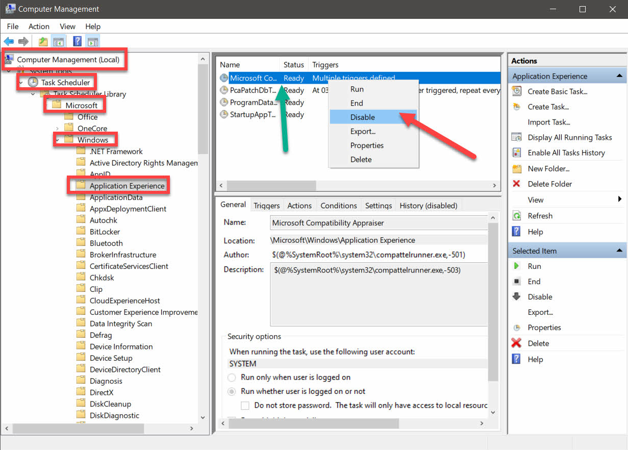This screenshot has height=450, width=628.
Task: Check the Do not store password checkbox
Action: point(245,405)
